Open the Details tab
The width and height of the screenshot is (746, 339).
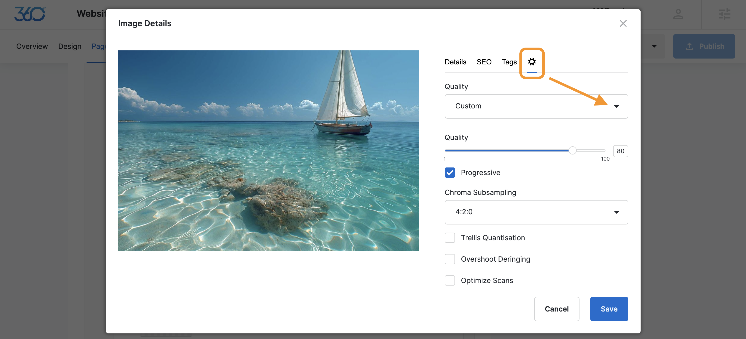point(455,62)
